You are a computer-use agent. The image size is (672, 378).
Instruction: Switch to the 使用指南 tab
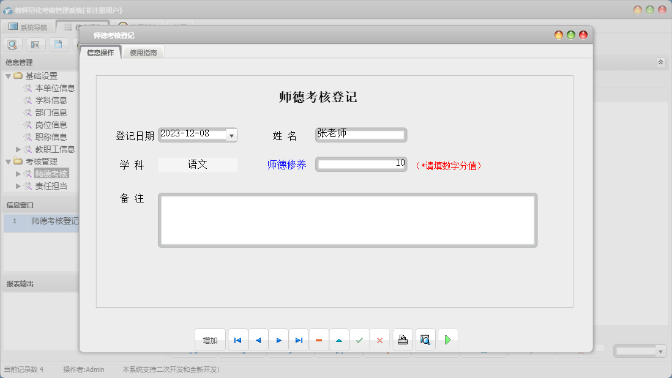(x=143, y=52)
